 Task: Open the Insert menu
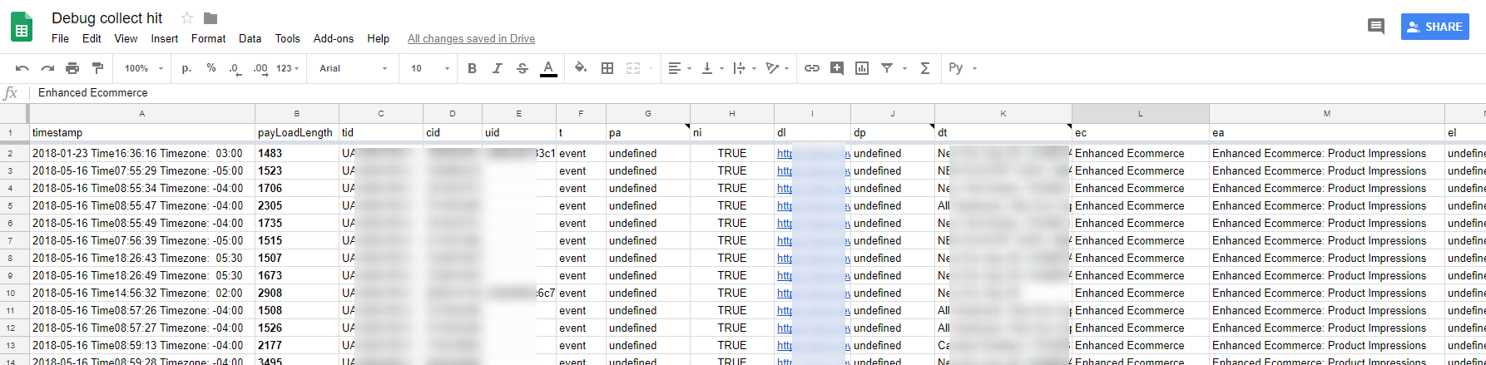click(x=164, y=38)
